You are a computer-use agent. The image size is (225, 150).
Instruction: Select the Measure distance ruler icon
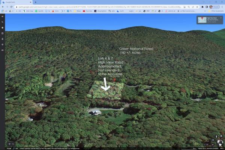coord(3,50)
